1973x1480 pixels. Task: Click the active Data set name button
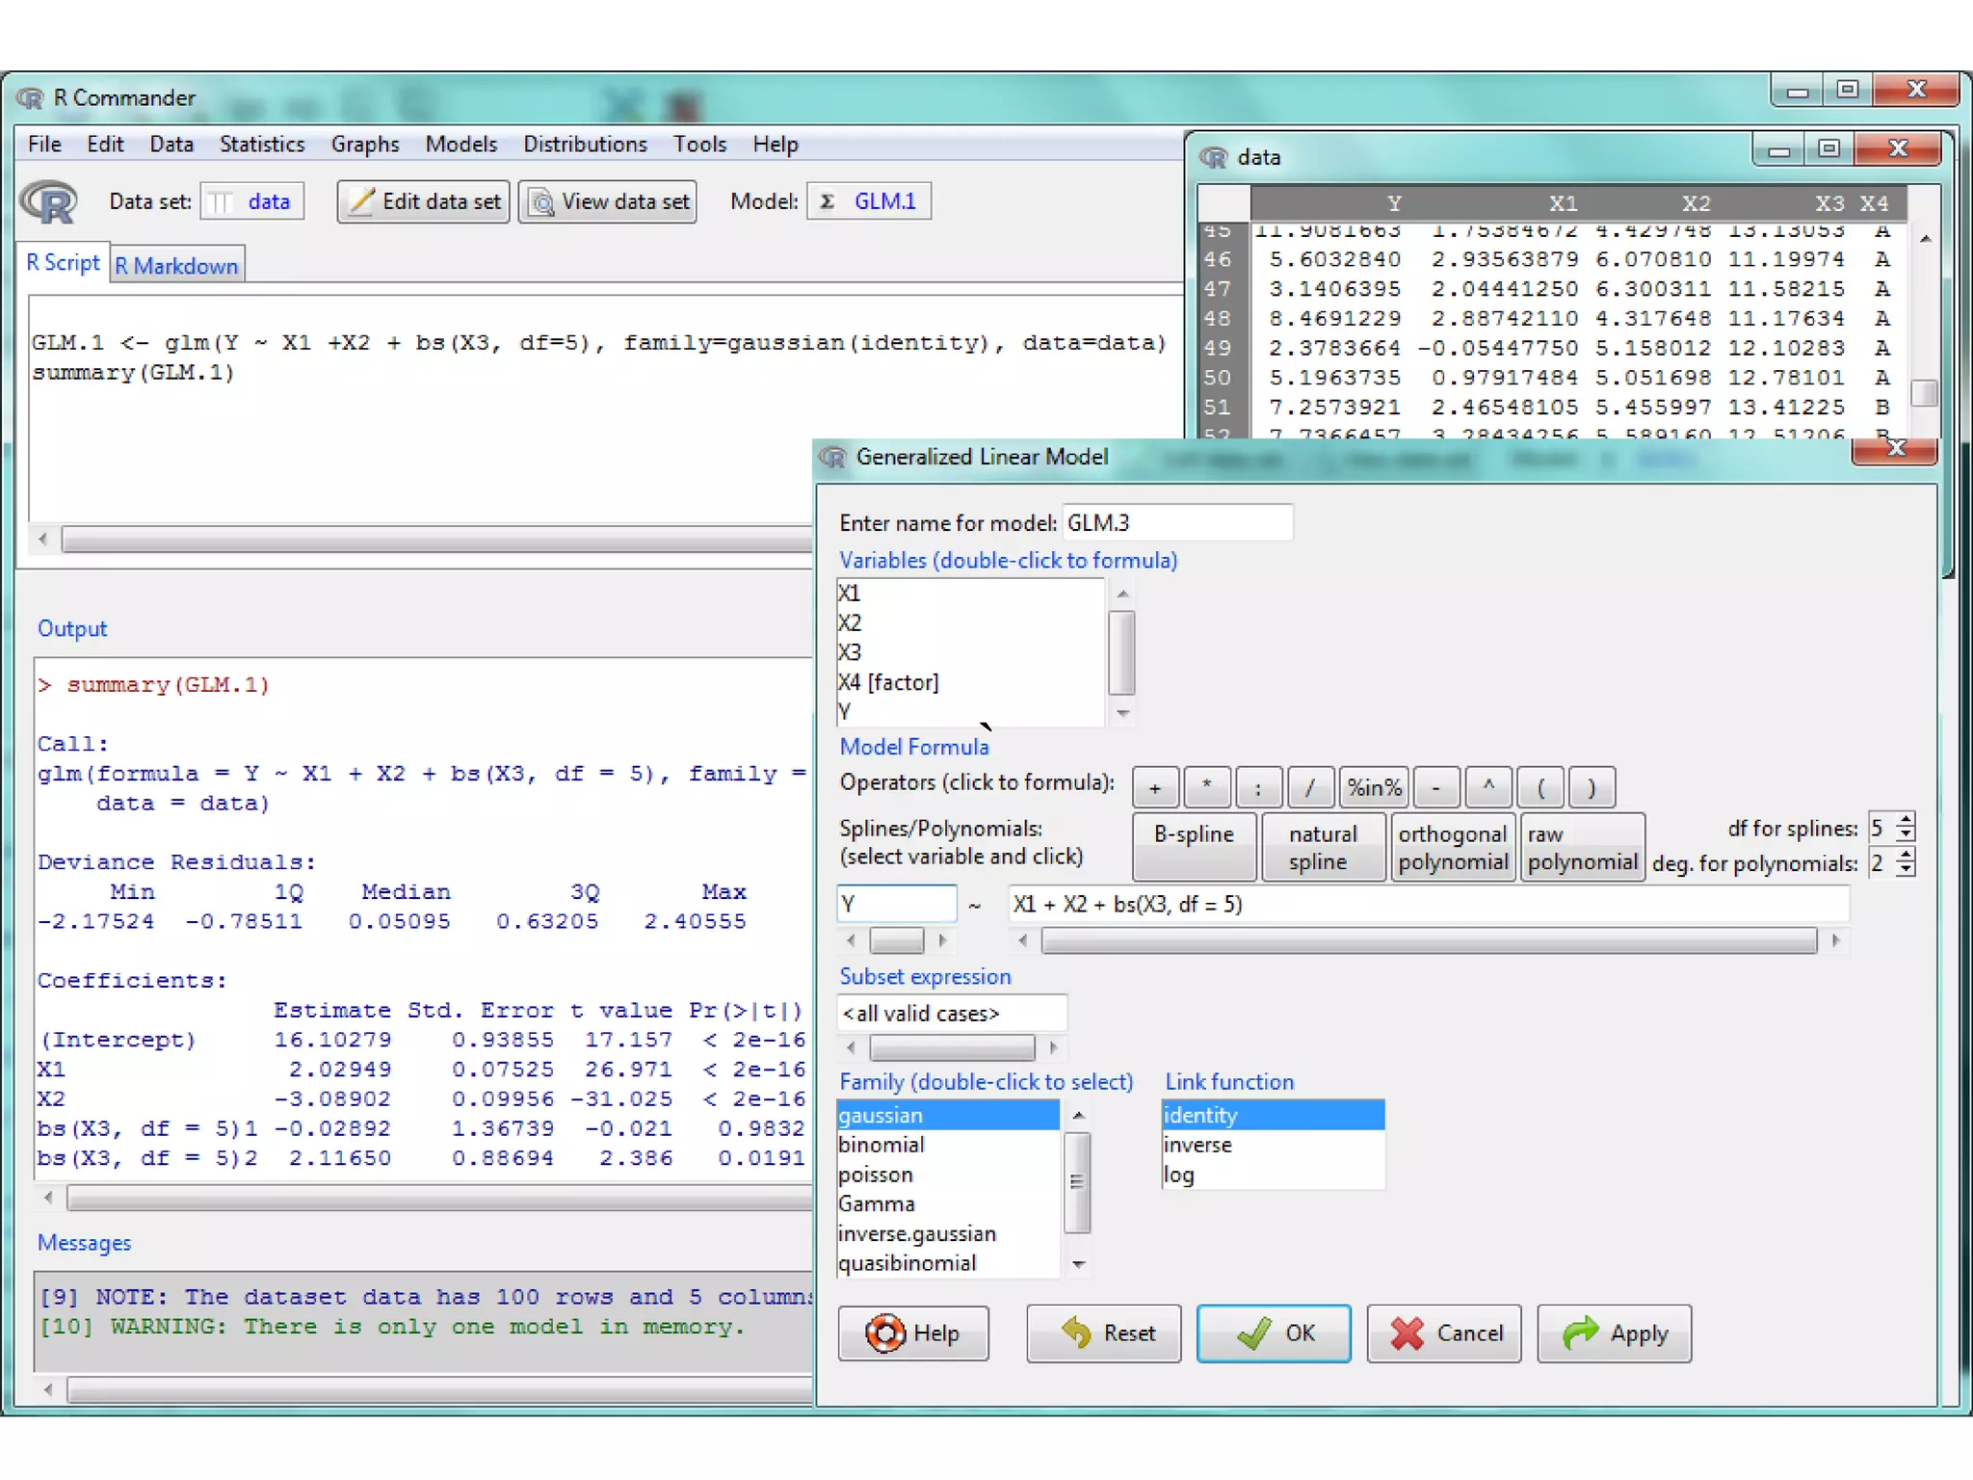pos(252,201)
